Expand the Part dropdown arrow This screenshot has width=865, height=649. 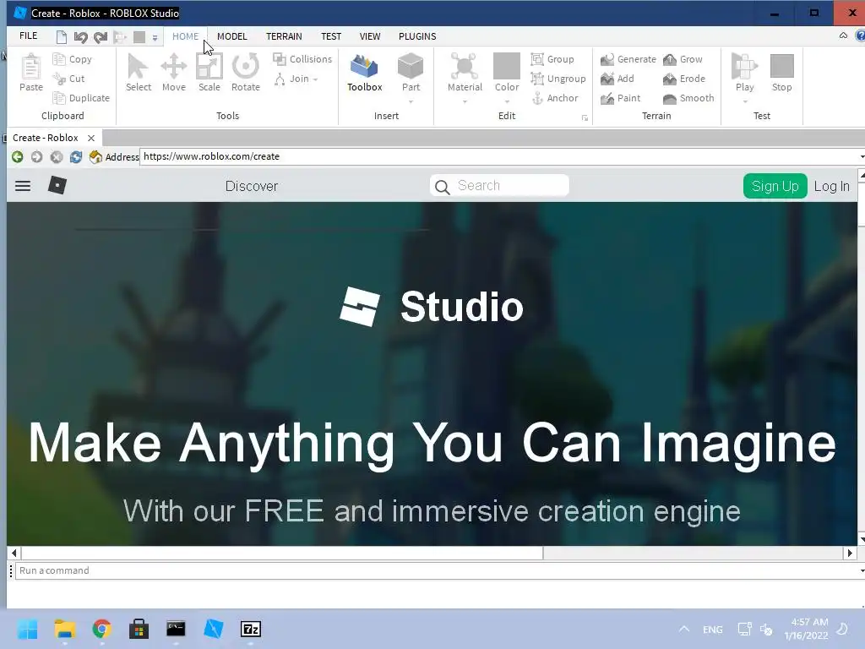tap(411, 102)
